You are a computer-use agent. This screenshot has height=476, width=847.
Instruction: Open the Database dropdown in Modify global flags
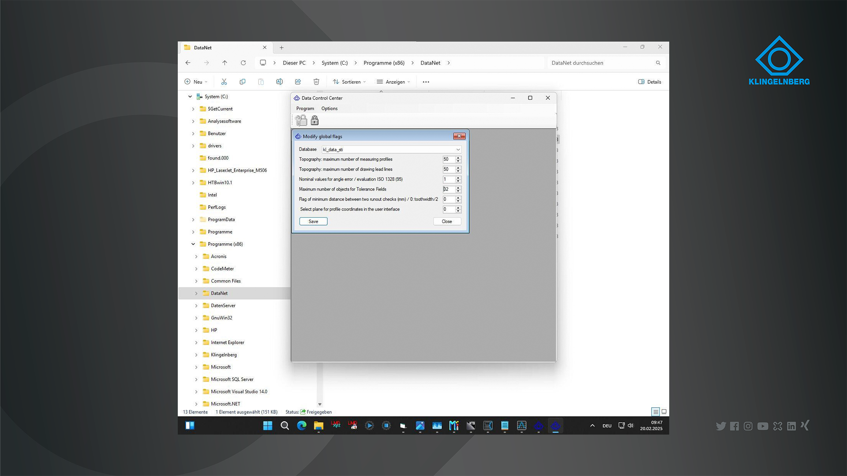click(x=458, y=150)
